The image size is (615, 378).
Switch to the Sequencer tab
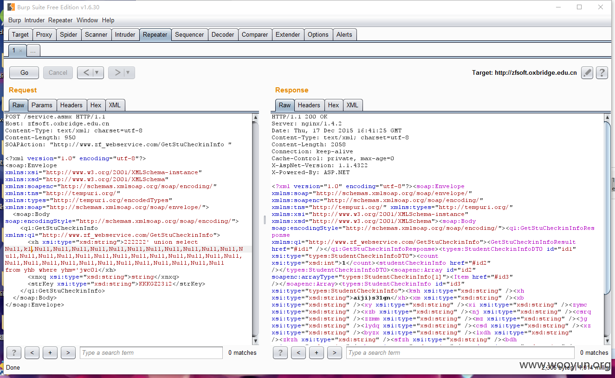(x=189, y=34)
